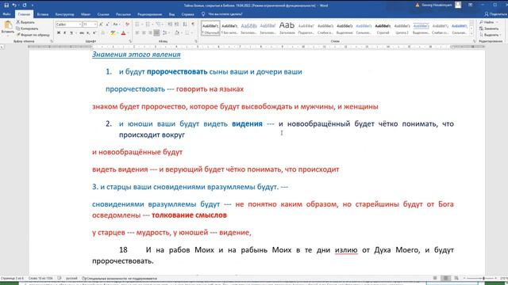The image size is (508, 285).
Task: Click the user account avatar
Action: click(458, 5)
